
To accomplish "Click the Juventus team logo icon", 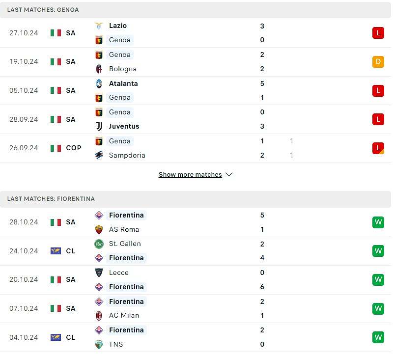I will tap(99, 126).
